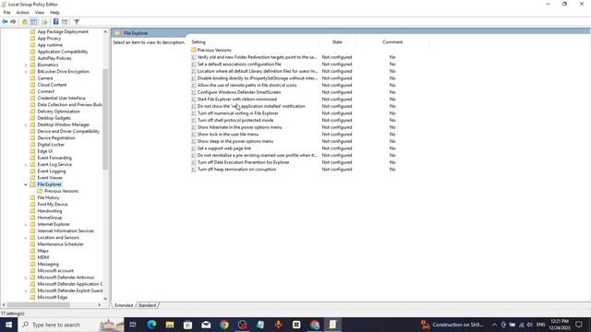Screen dimensions: 591x332
Task: Click the volume icon in system tray
Action: click(x=529, y=325)
